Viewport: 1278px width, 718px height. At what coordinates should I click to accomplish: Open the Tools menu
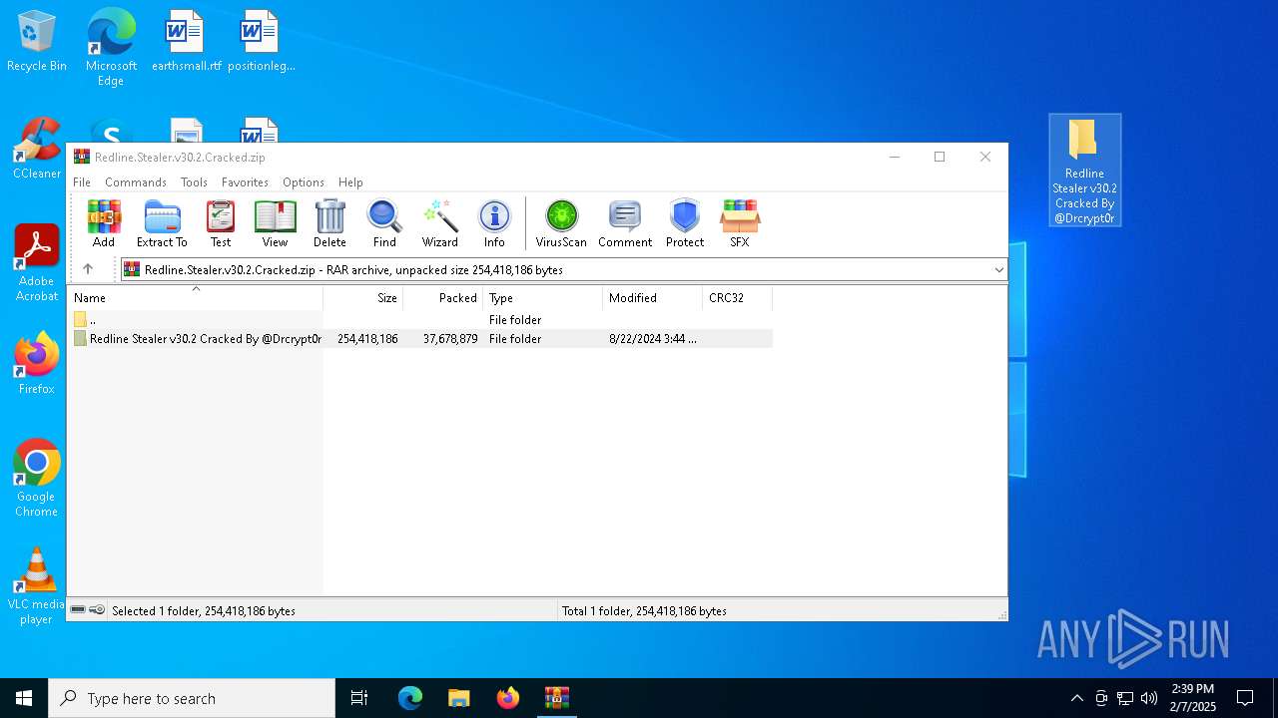click(x=194, y=182)
